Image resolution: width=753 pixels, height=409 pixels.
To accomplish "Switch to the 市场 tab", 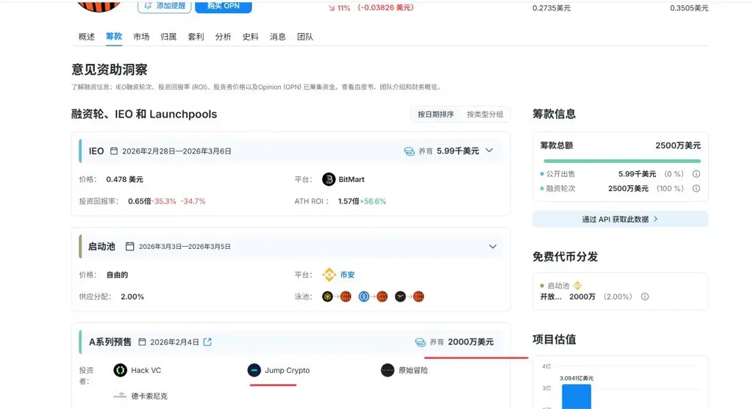I will [x=141, y=37].
